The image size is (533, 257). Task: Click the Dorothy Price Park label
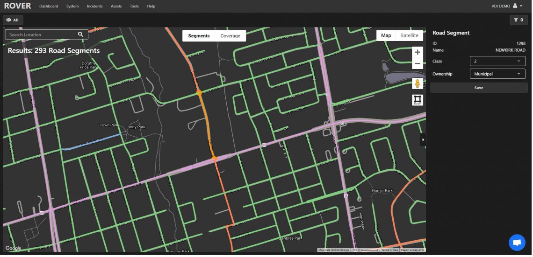coord(89,65)
